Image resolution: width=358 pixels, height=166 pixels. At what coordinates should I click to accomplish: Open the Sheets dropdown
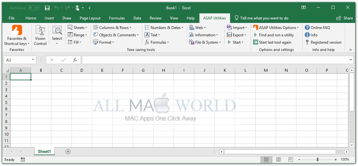[78, 28]
